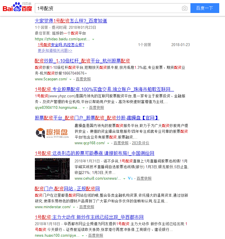
Task: Open 百度快照 for cehui8.com result
Action: pos(144,178)
